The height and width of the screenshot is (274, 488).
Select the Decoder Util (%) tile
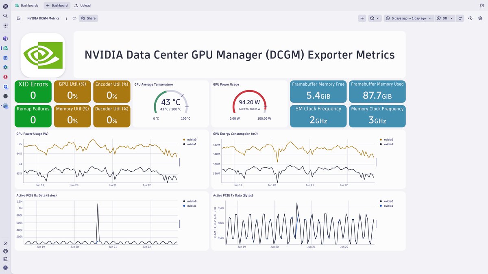coord(112,116)
